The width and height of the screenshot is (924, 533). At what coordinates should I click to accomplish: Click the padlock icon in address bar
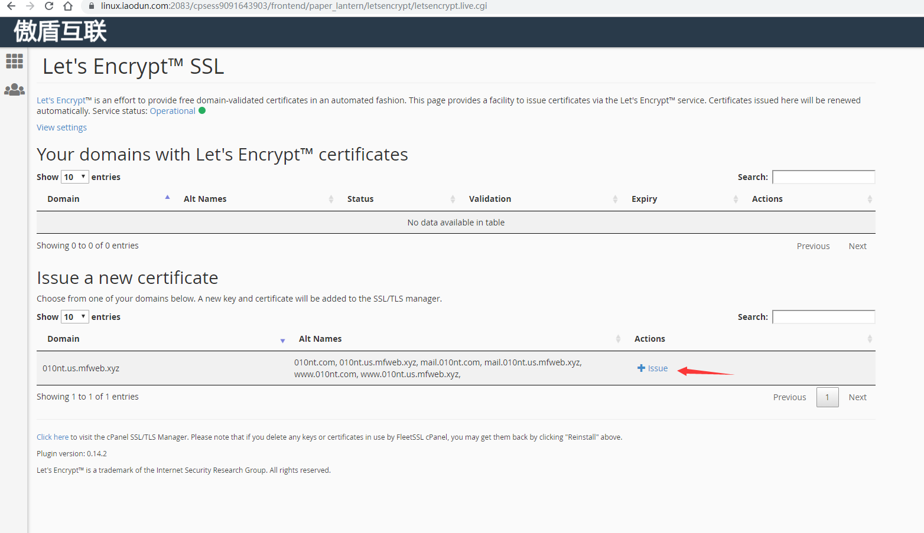tap(92, 6)
